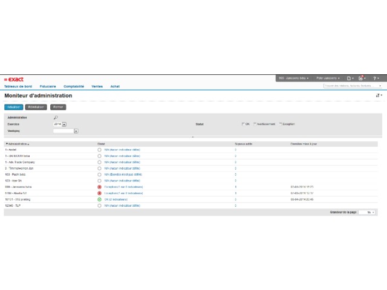Image resolution: width=387 pixels, height=290 pixels.
Task: Click the signal count in Adv. Trade Company row
Action: coord(235,163)
